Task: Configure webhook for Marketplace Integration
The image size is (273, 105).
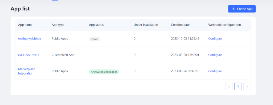Action: point(215,71)
